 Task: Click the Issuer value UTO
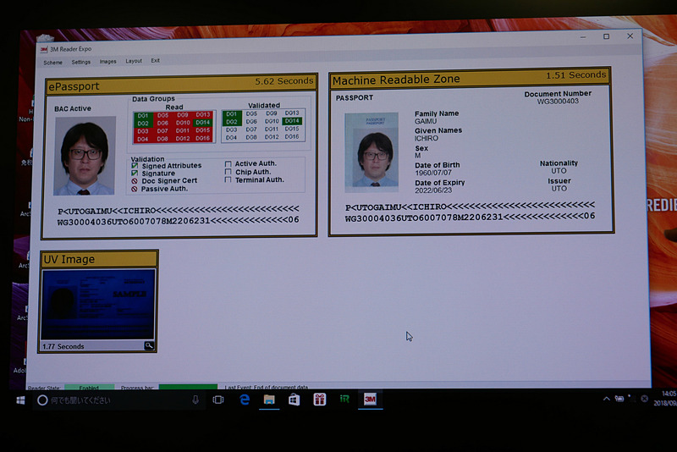click(559, 189)
